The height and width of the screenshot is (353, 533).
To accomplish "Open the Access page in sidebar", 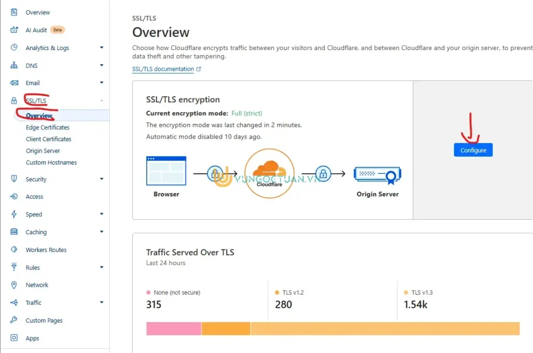I will 34,197.
